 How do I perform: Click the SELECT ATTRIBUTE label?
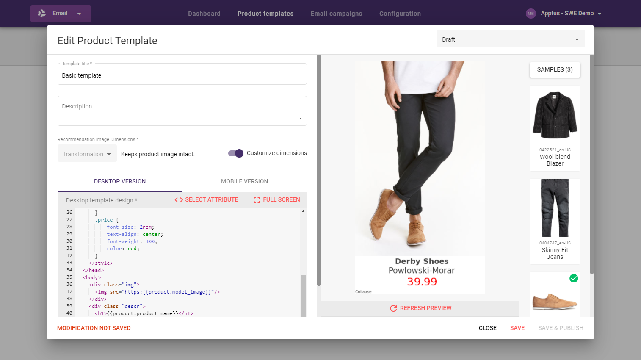click(212, 199)
